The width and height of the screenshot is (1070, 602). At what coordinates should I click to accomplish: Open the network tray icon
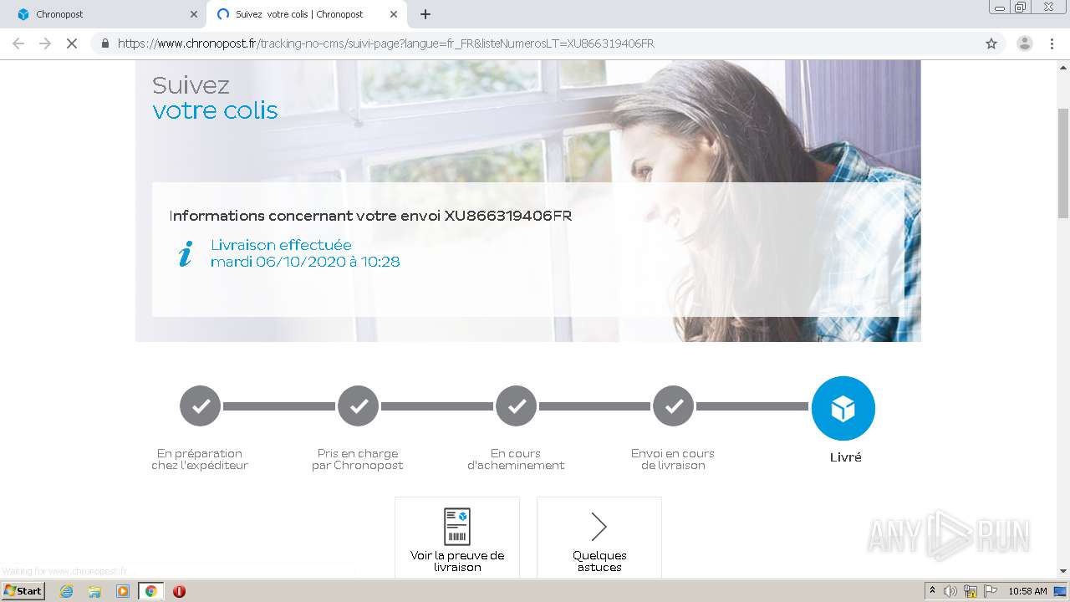[x=971, y=591]
